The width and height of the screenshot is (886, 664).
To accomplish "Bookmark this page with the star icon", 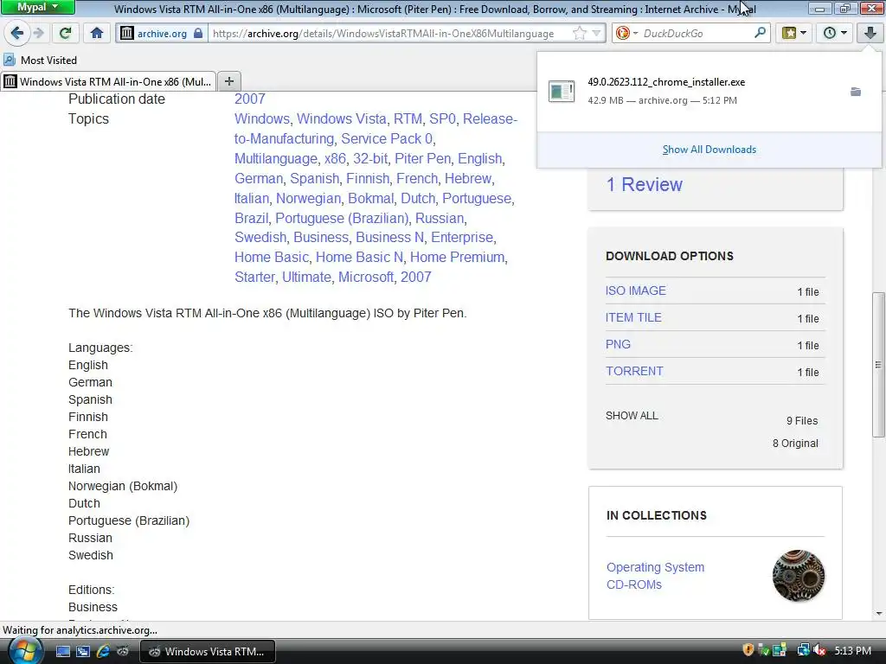I will click(x=579, y=34).
